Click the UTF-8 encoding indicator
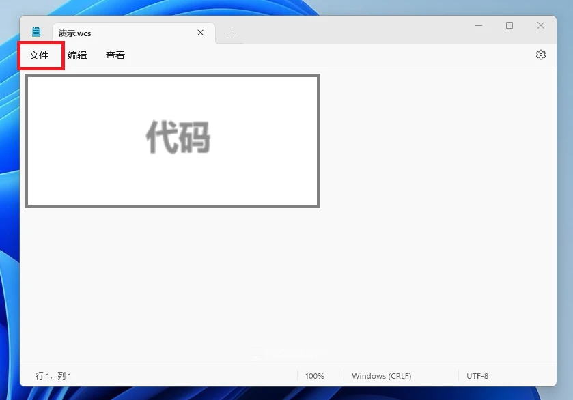 pos(477,376)
